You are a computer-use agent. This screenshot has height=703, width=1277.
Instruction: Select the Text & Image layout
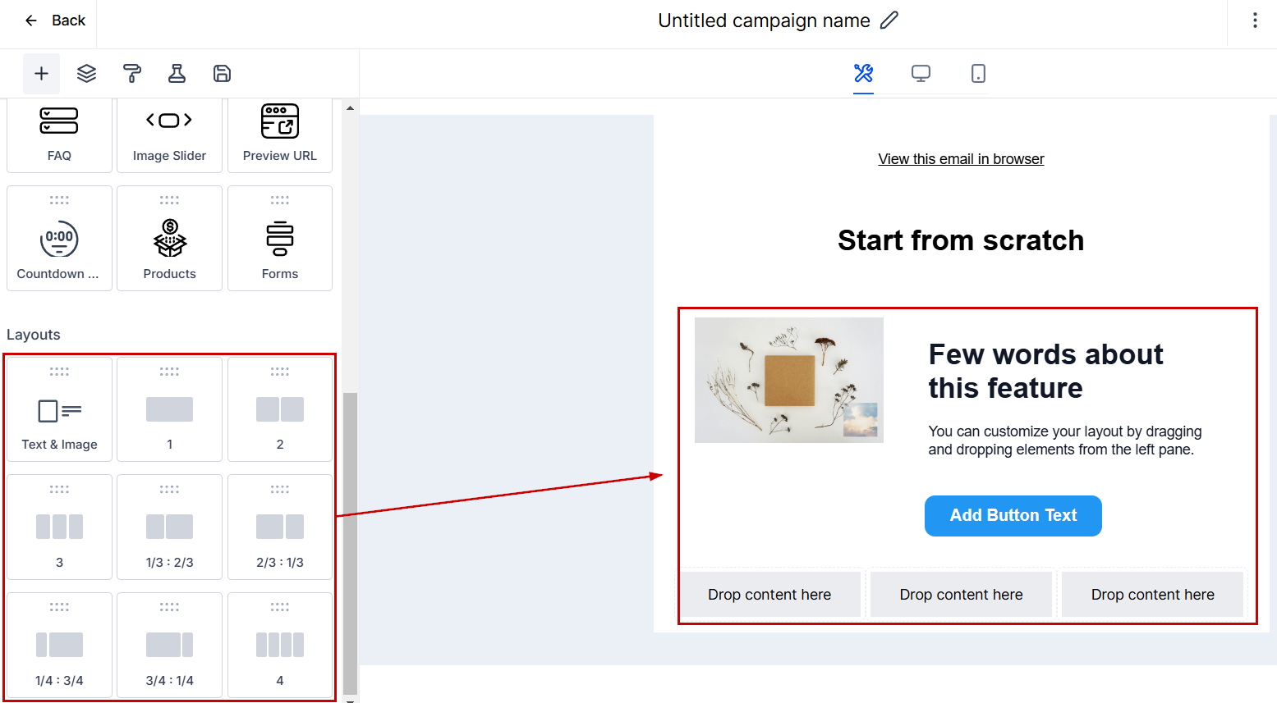[x=59, y=409]
